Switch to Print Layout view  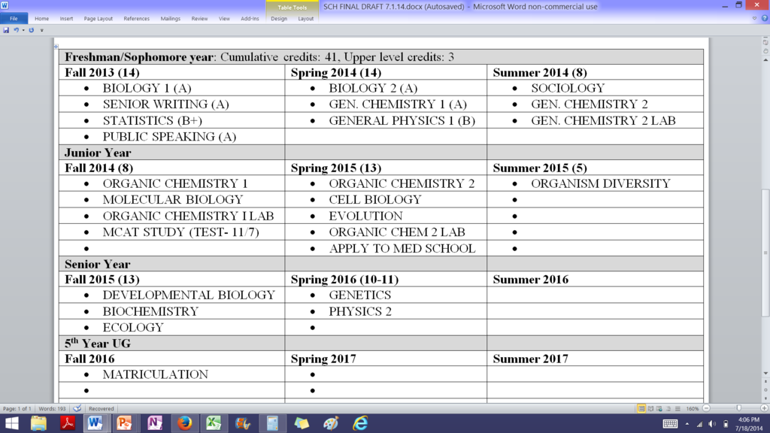click(641, 409)
